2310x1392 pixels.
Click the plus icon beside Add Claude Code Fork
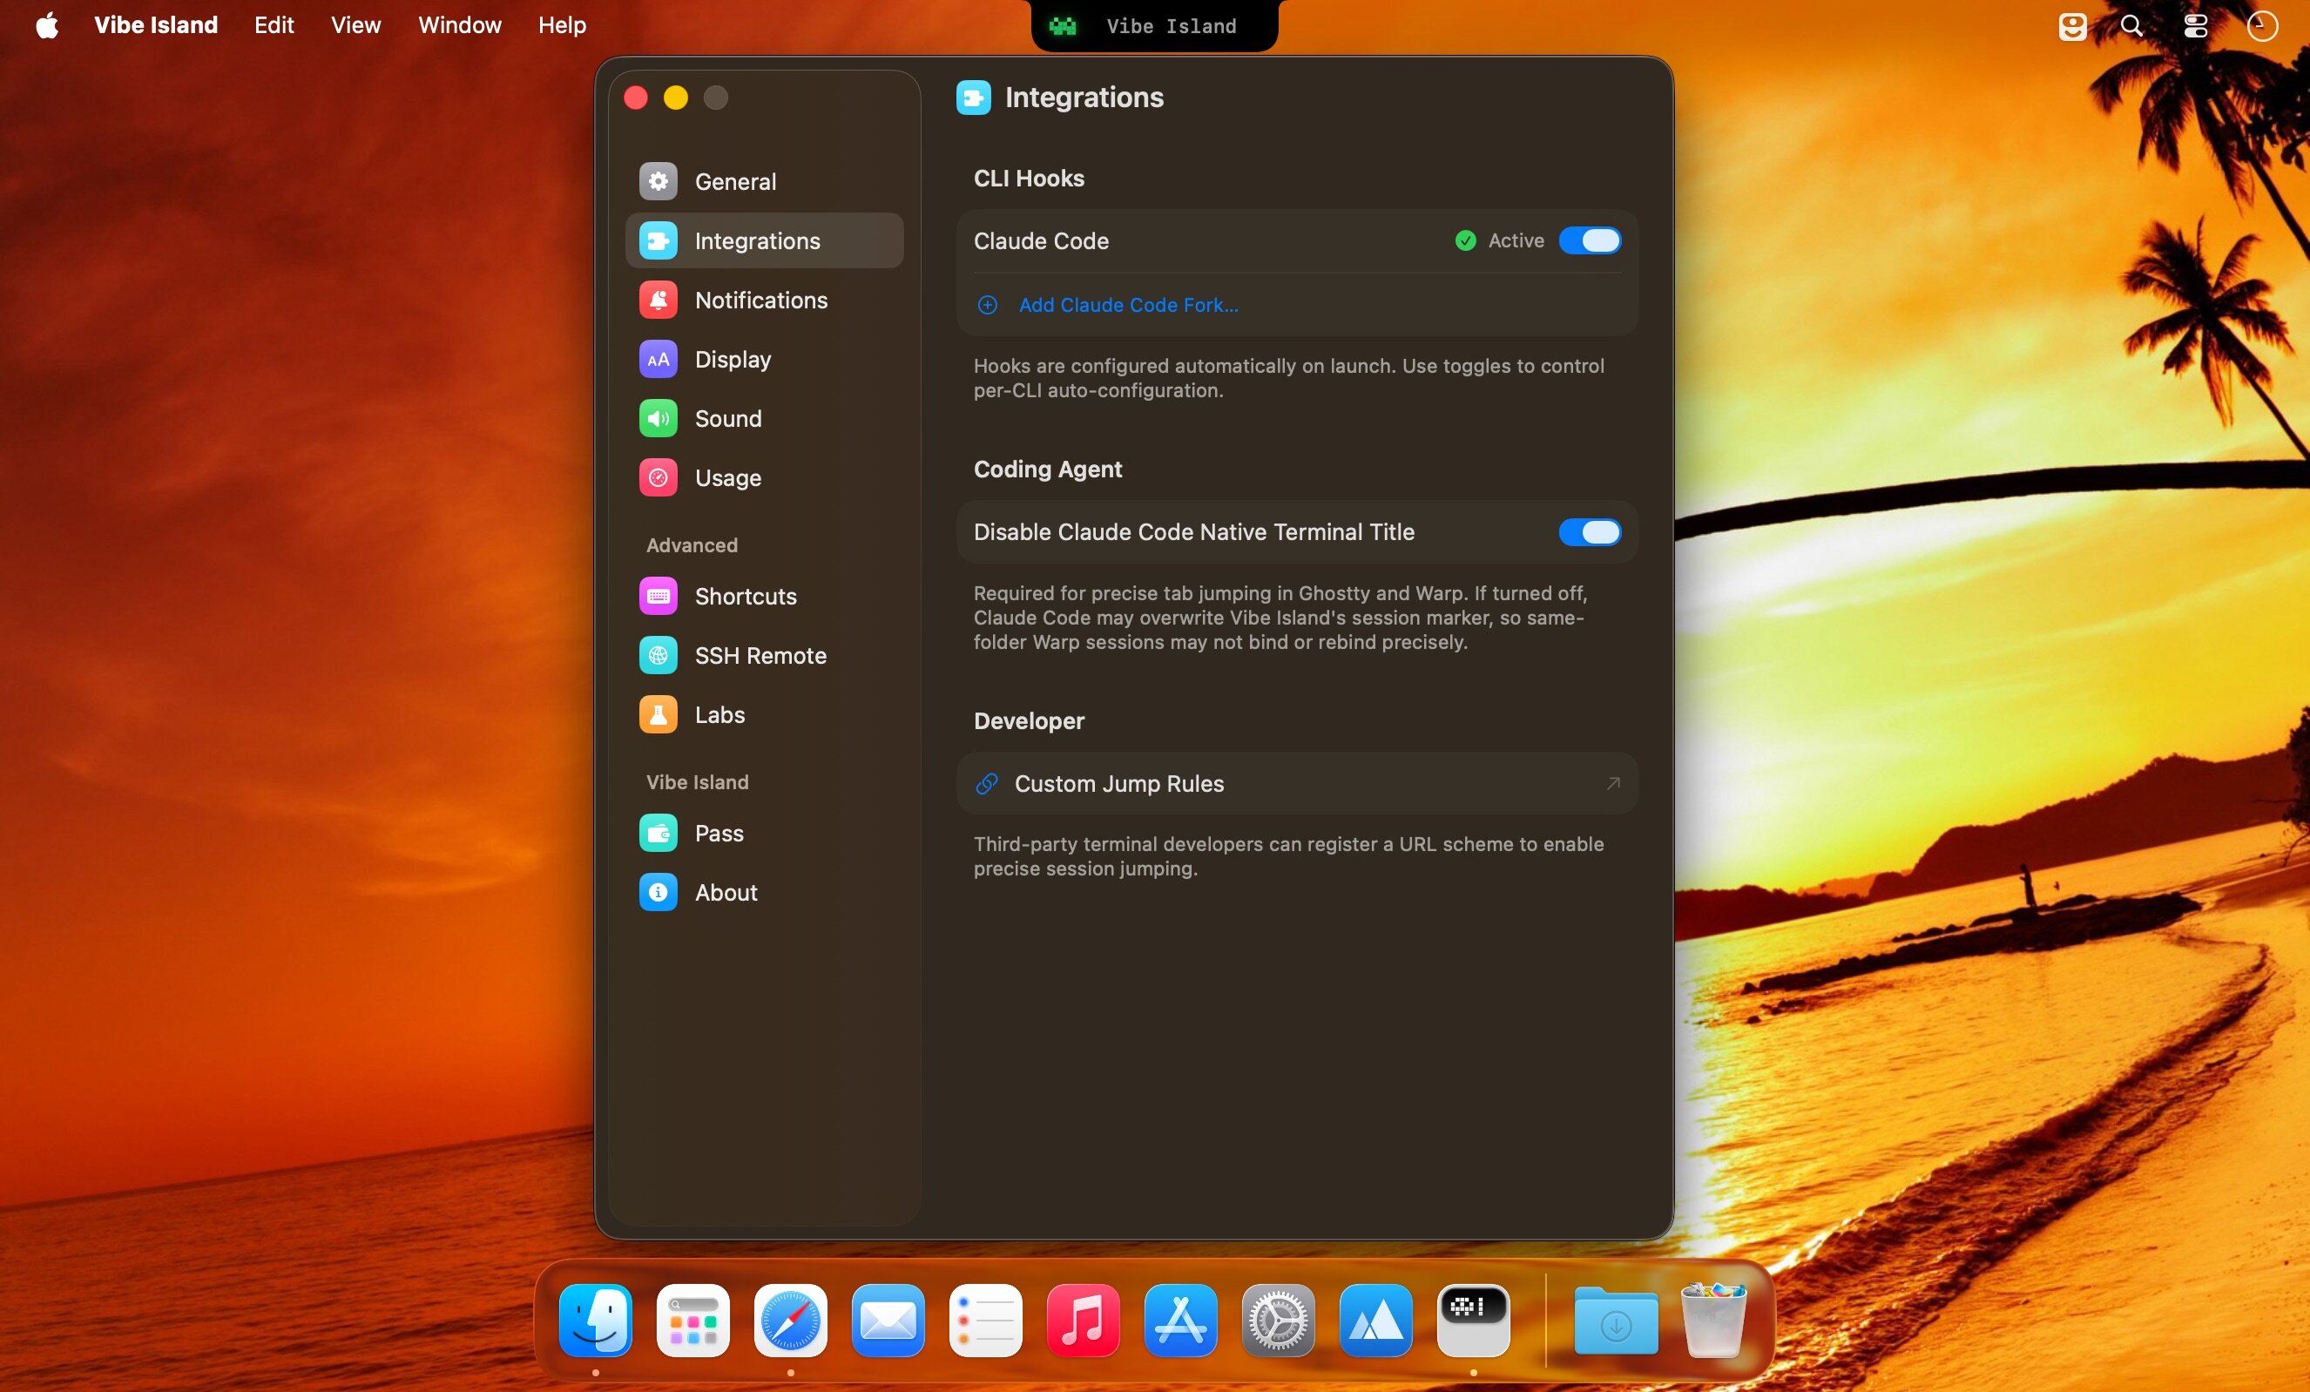987,305
